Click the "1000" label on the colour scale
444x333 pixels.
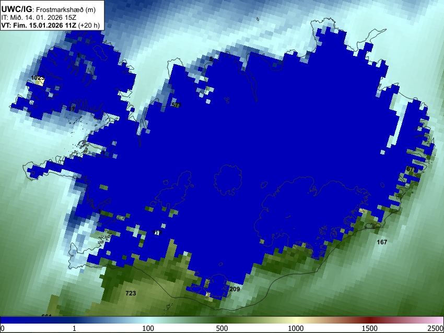[296, 328]
